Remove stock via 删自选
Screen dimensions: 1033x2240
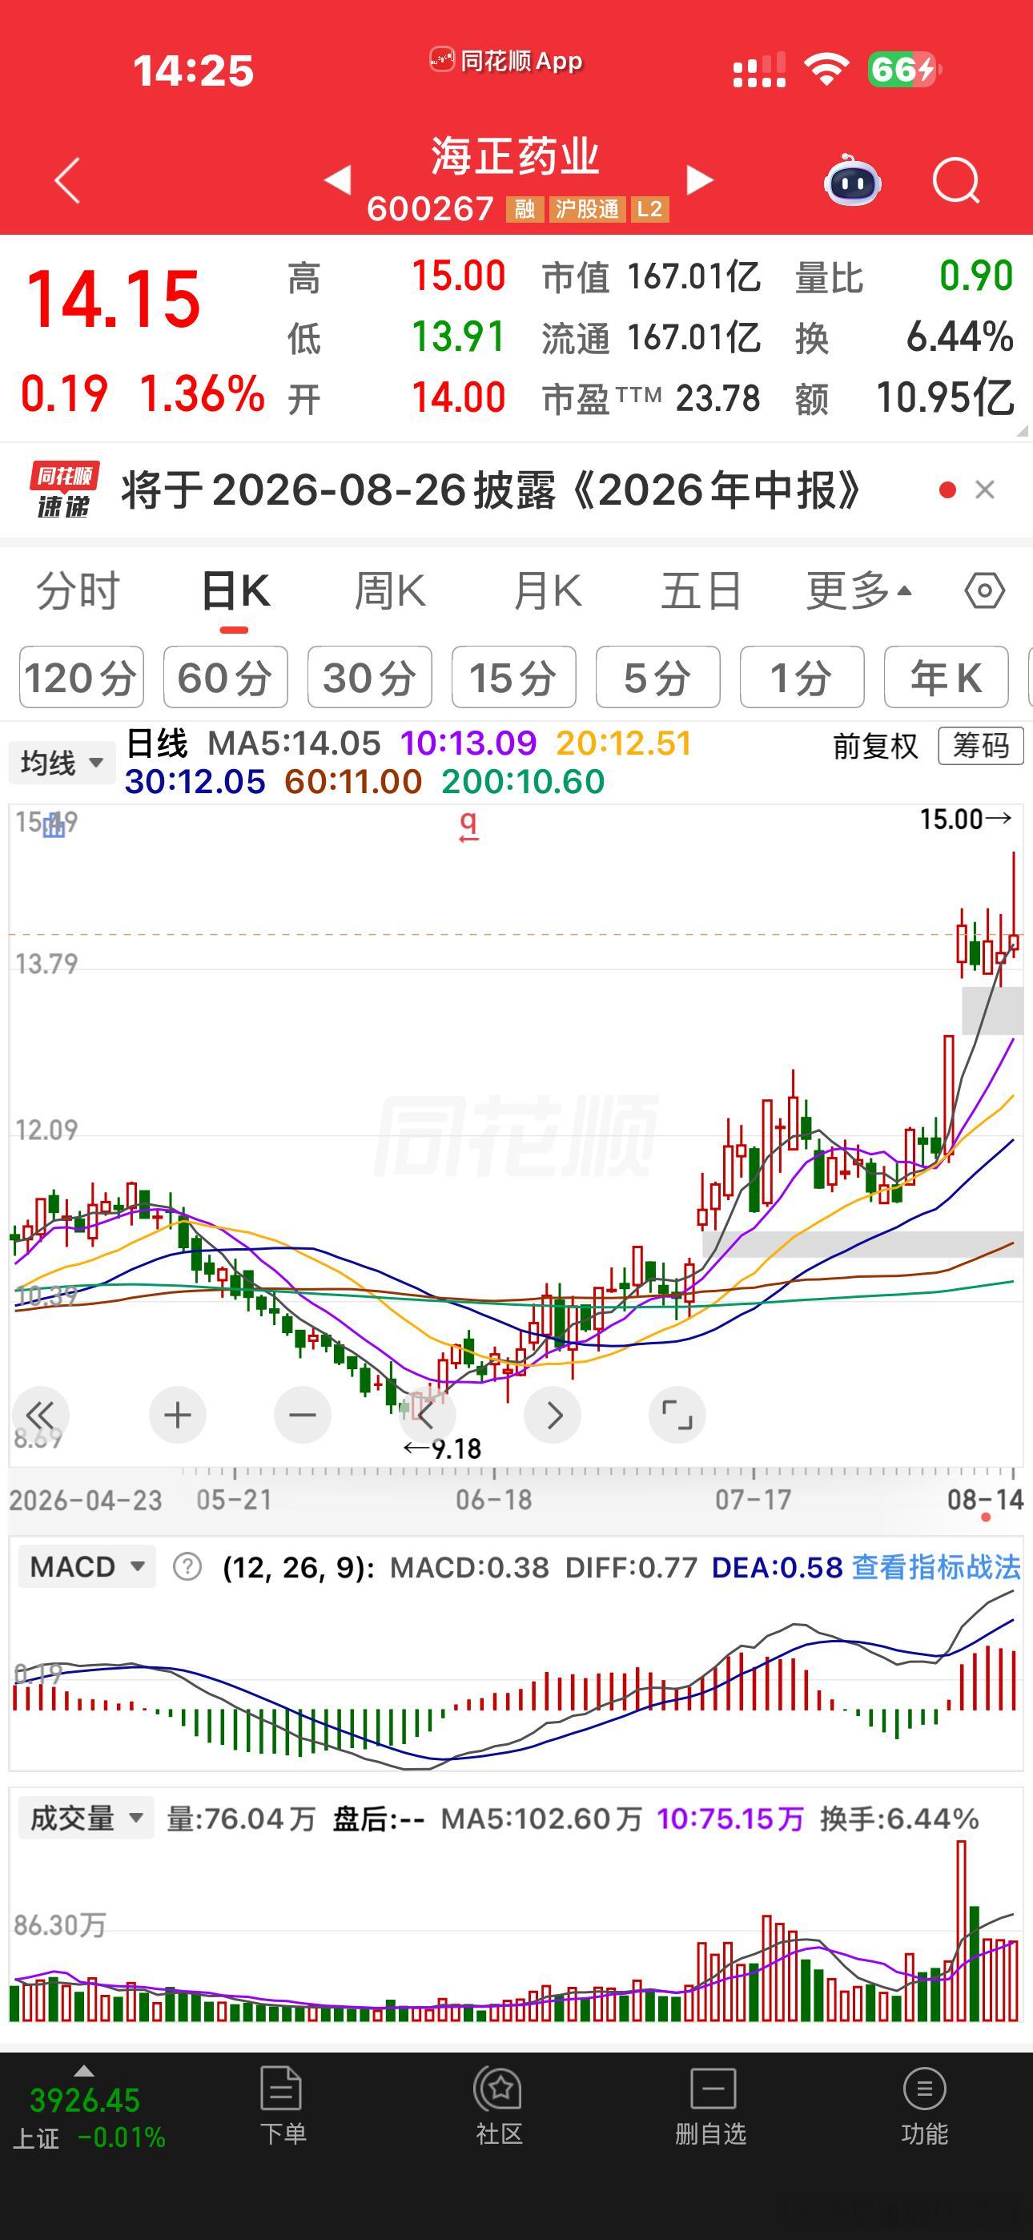[711, 2106]
